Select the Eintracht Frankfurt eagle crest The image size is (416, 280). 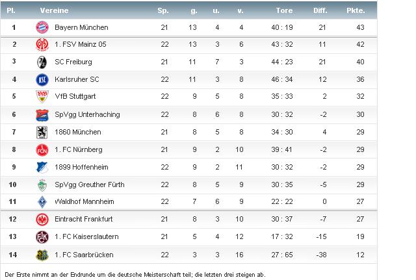pos(42,220)
